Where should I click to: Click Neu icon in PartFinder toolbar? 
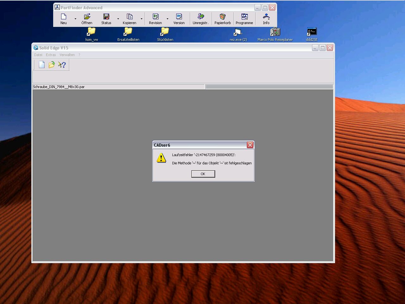(x=64, y=19)
